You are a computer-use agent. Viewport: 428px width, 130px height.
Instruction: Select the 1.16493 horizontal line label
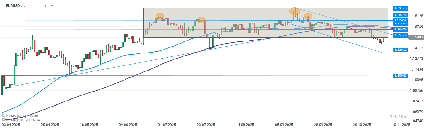[400, 29]
